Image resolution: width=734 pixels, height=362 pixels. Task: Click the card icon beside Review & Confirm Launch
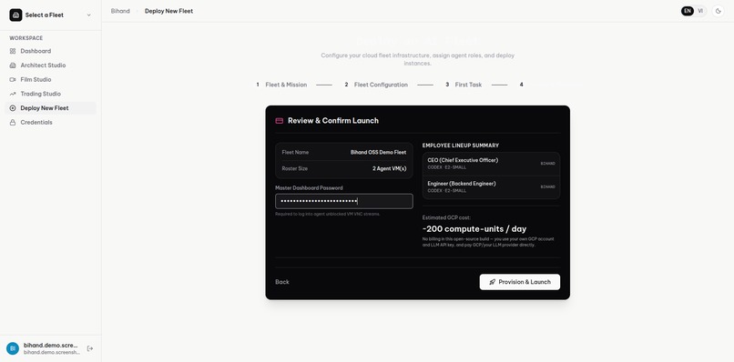(x=280, y=121)
